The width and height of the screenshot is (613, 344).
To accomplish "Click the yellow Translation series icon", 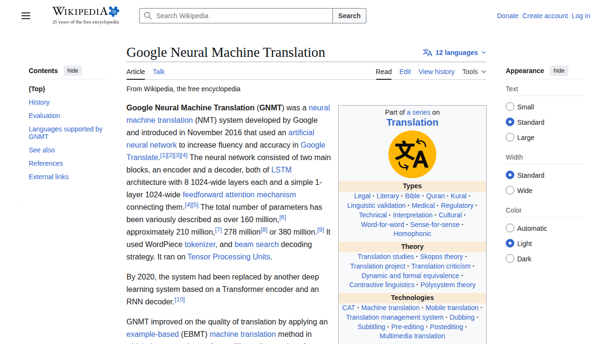I will point(412,154).
